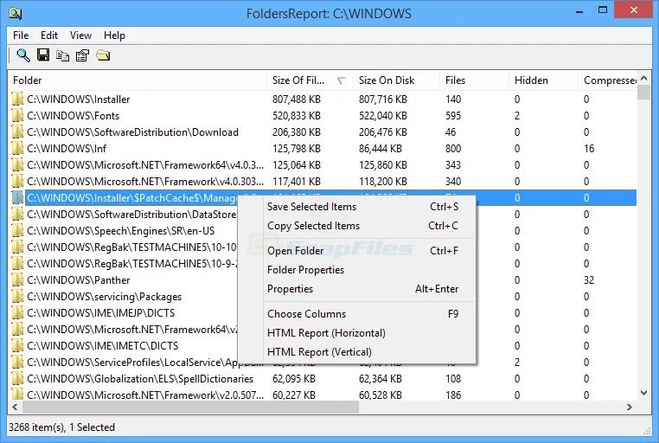This screenshot has width=659, height=443.
Task: Sort by the Compressed column header
Action: [x=608, y=80]
